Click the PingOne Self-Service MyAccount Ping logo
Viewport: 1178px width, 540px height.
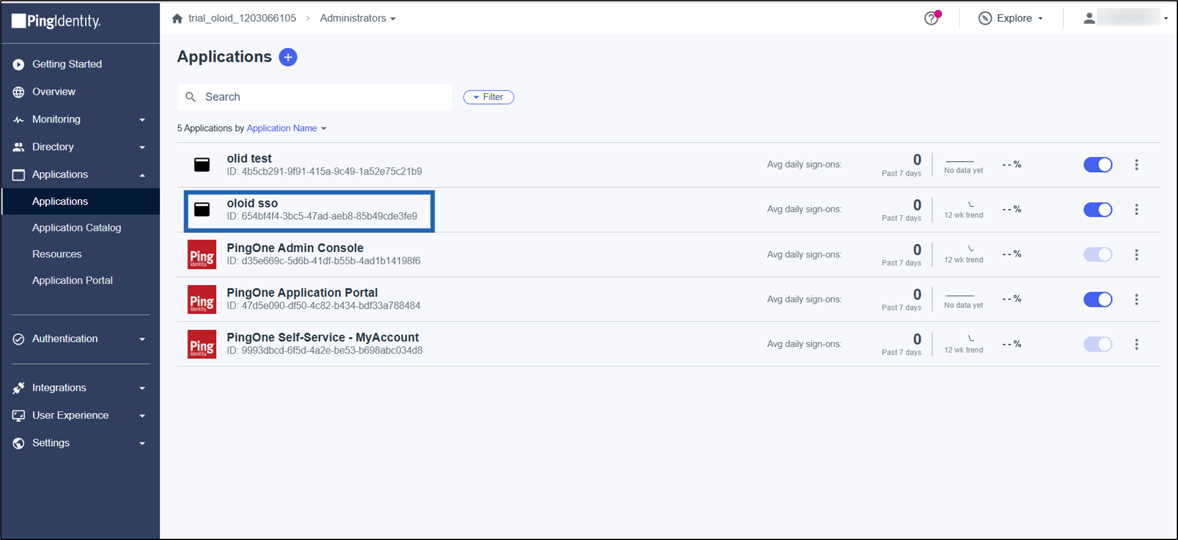click(x=202, y=344)
